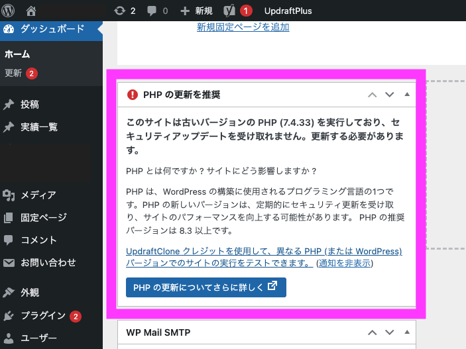
Task: Click the PHP とは何ですか question text
Action: click(221, 171)
